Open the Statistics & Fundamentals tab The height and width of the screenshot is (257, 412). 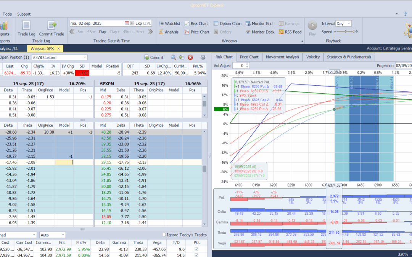349,57
